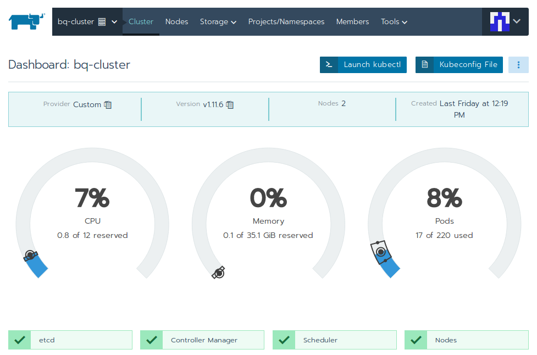Download the Kubeconfig File

click(459, 64)
